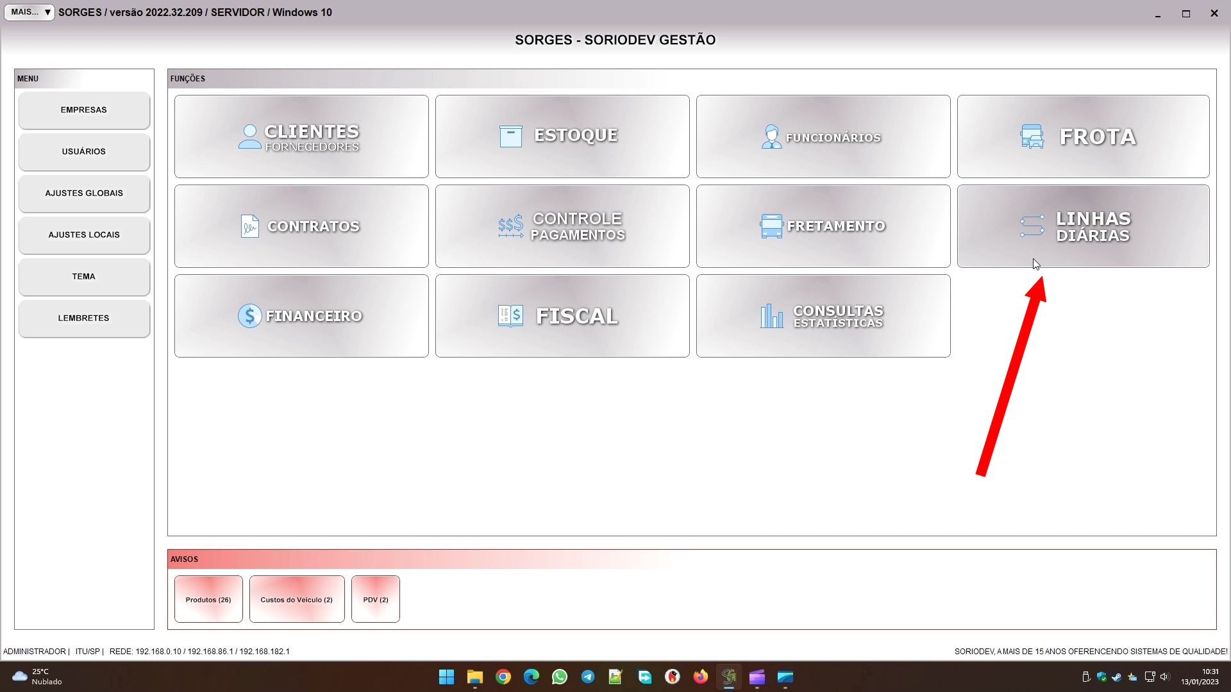Open the Usuários menu button
Screen dimensions: 1231x692
84,152
